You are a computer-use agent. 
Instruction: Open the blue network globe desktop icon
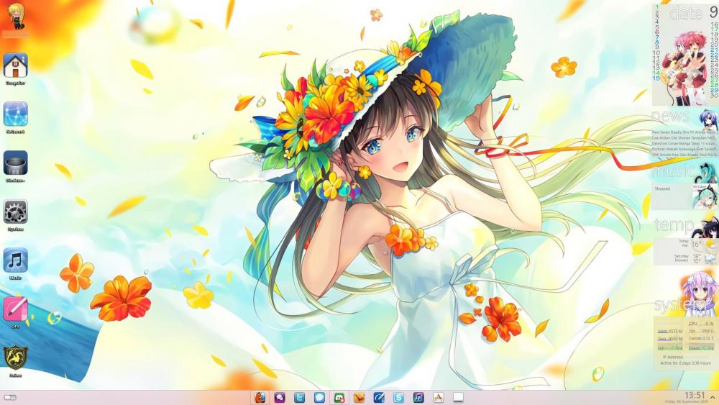click(x=16, y=114)
